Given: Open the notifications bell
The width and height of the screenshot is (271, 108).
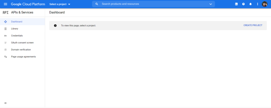Looking at the screenshot, I should coord(251,4).
